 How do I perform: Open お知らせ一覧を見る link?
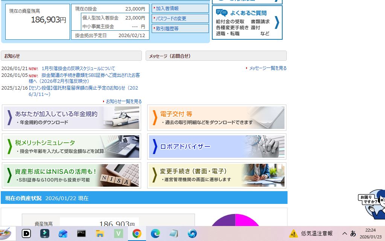tap(123, 102)
